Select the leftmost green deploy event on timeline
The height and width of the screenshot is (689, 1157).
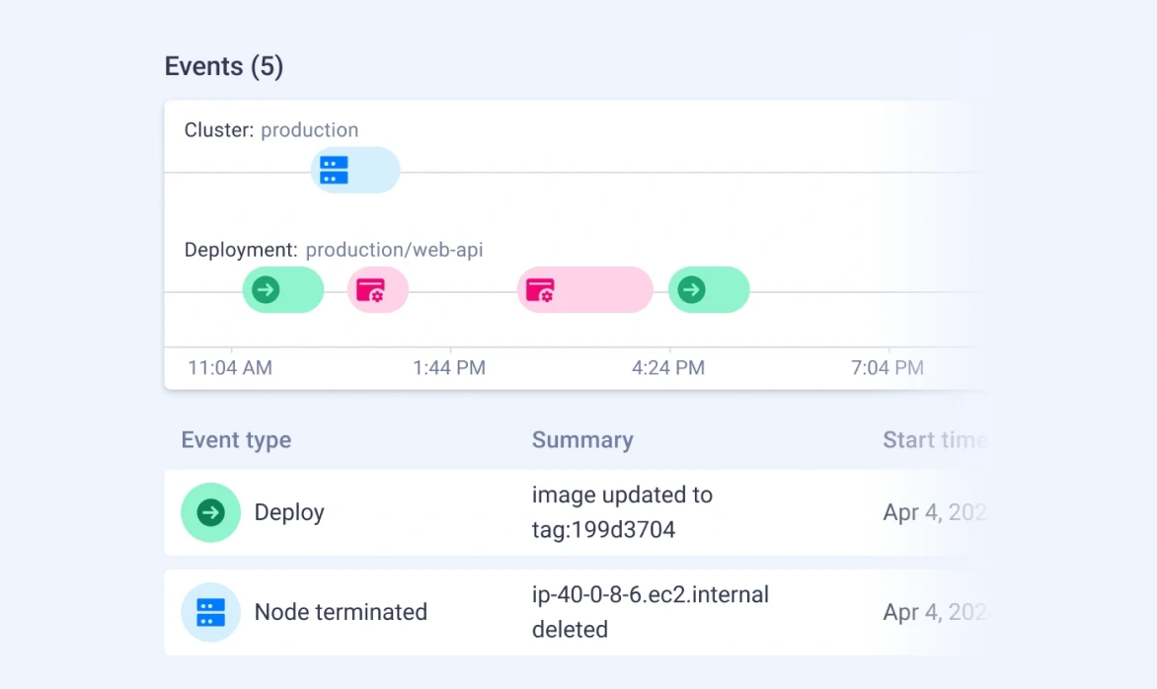(x=266, y=290)
